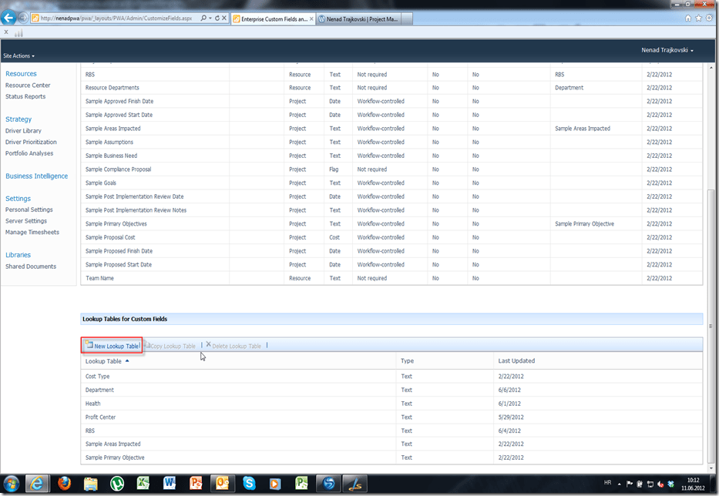Open the Nenad Trajkovski user menu
Image resolution: width=719 pixels, height=496 pixels.
pyautogui.click(x=667, y=51)
